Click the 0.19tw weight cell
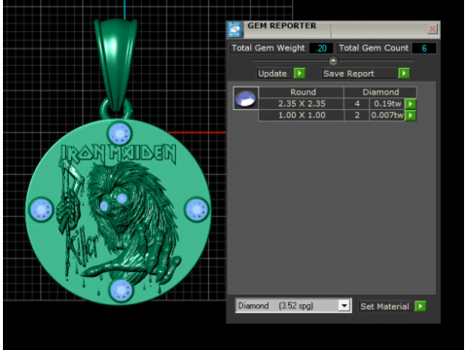Image resolution: width=467 pixels, height=350 pixels. point(387,104)
